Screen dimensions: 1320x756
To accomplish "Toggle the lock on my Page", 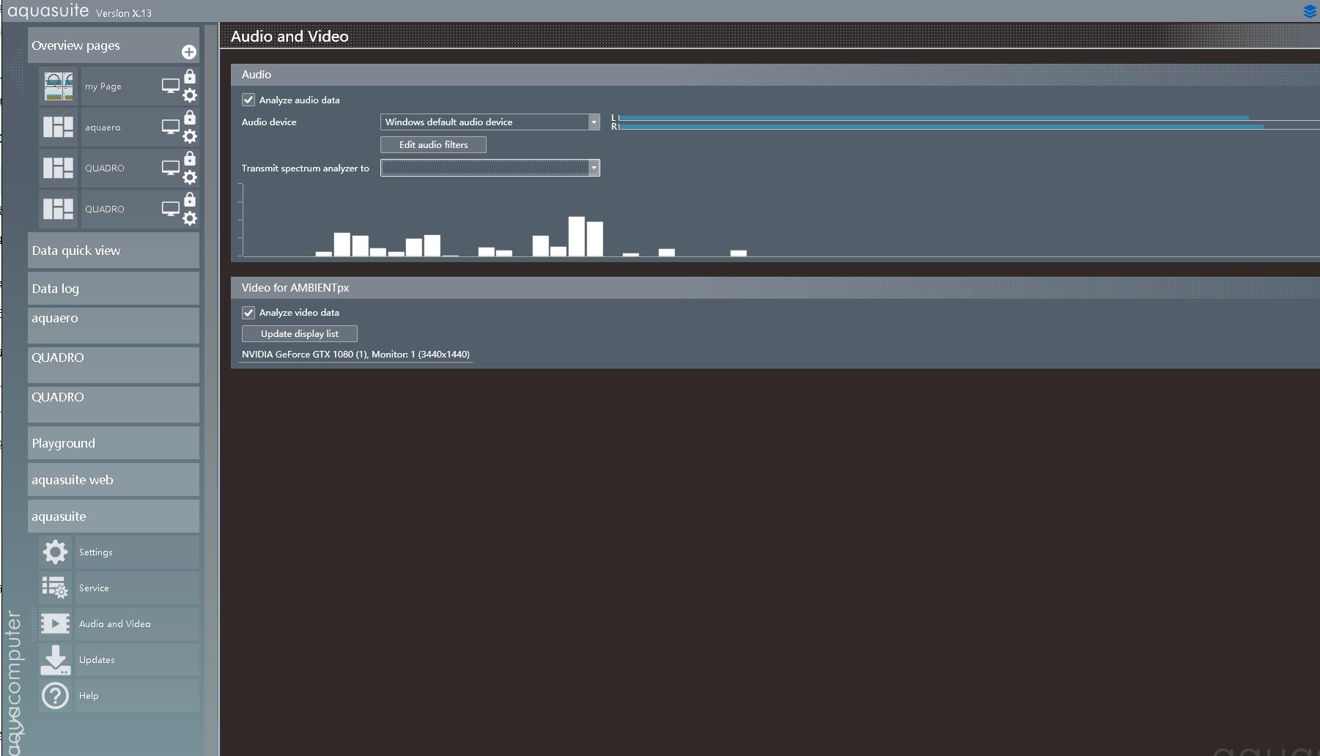I will (x=190, y=76).
